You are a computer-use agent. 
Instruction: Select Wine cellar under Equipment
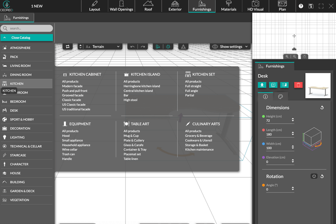[x=70, y=149]
